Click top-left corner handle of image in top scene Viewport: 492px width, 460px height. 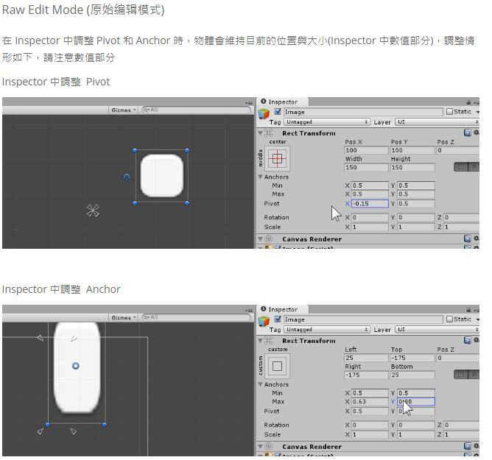pyautogui.click(x=135, y=150)
